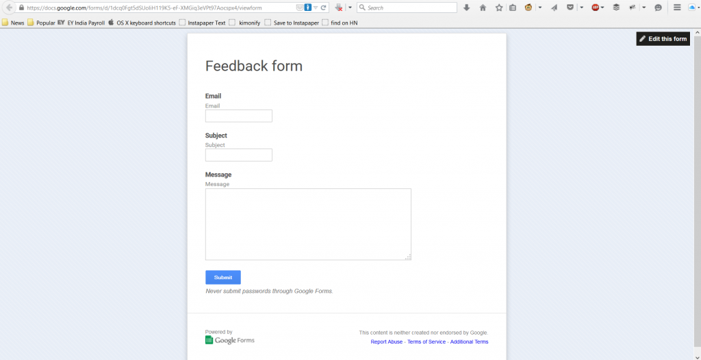Open the News bookmarks folder
This screenshot has width=701, height=360.
pyautogui.click(x=13, y=23)
